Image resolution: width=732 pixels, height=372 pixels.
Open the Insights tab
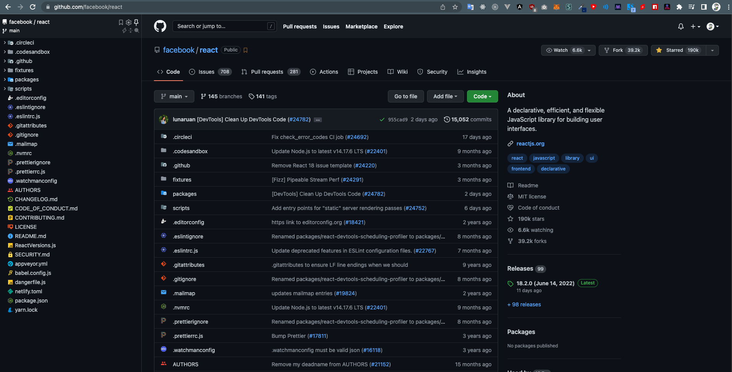click(x=472, y=72)
